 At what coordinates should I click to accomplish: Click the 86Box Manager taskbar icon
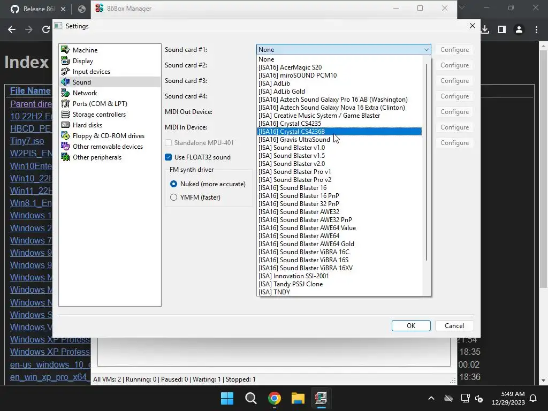point(321,398)
